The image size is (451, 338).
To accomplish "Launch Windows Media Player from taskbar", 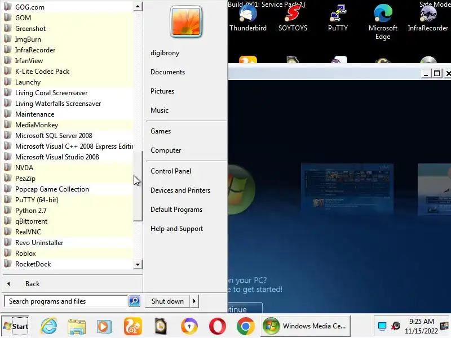I will 104,326.
